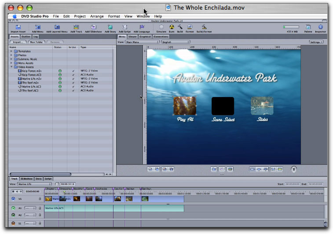333x234 pixels.
Task: Show the Palette window
Action: (308, 27)
